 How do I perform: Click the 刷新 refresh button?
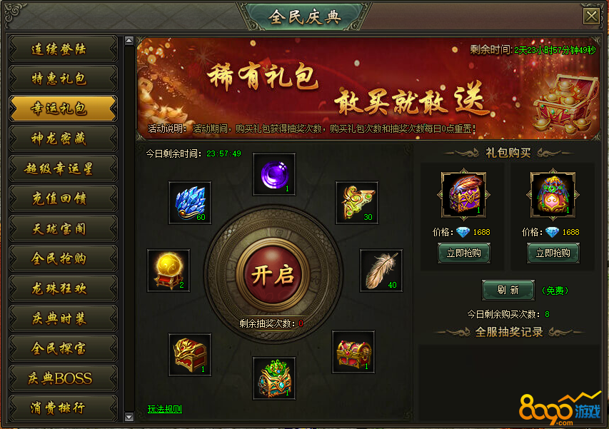pyautogui.click(x=508, y=290)
